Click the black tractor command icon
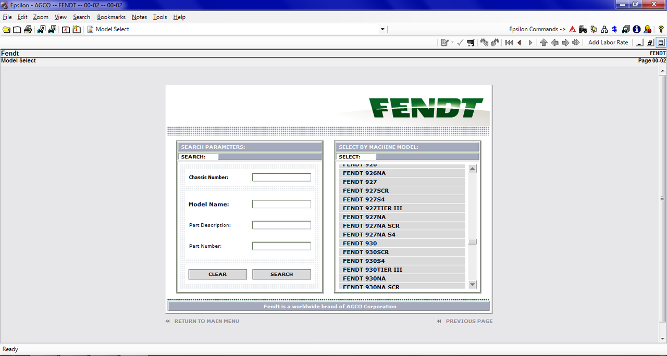This screenshot has height=356, width=667. (583, 29)
